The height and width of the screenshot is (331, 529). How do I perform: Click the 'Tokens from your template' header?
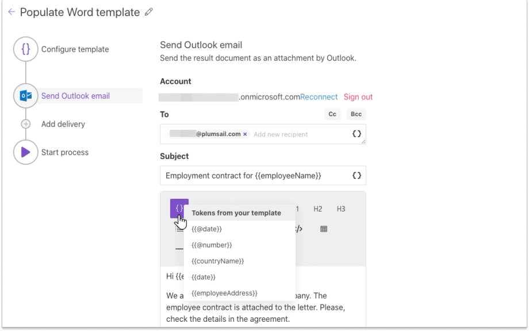coord(236,213)
